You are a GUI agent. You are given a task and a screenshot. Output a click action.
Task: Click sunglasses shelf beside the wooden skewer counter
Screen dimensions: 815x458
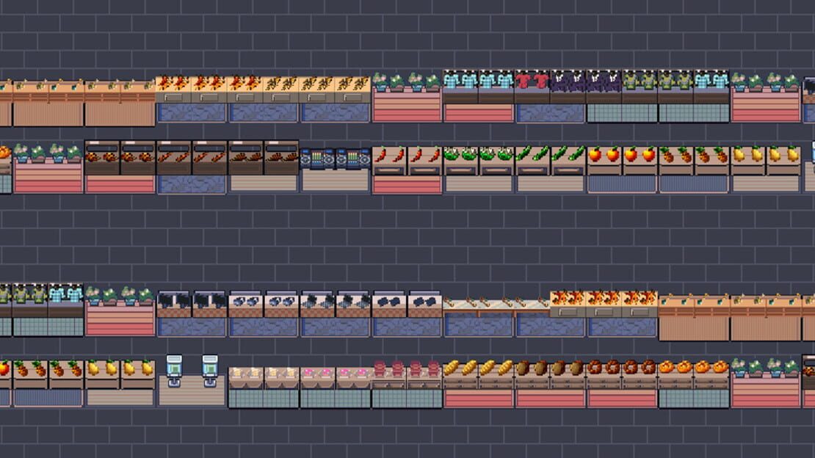407,313
